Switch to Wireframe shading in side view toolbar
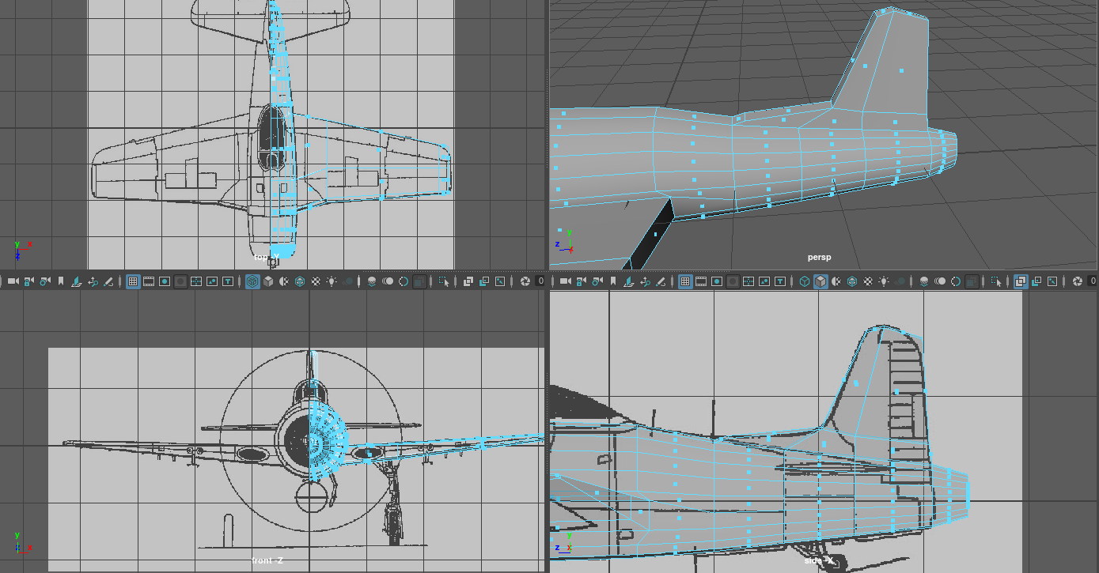The height and width of the screenshot is (573, 1099). click(805, 281)
